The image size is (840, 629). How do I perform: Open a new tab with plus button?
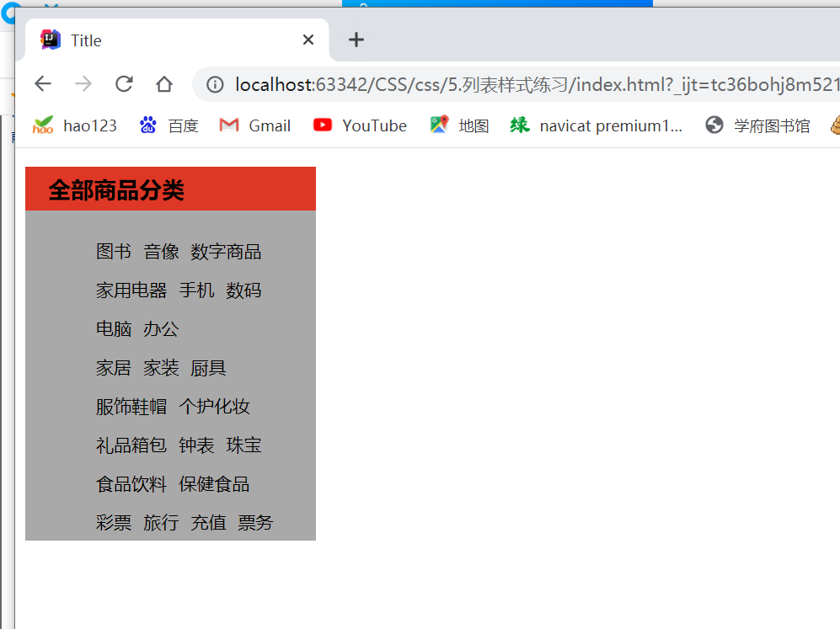[x=356, y=40]
